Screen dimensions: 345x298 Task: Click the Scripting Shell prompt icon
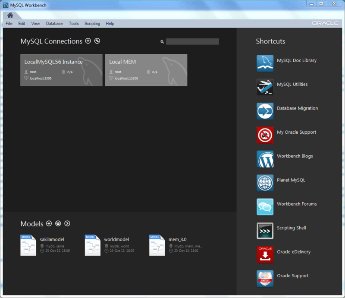tap(265, 231)
